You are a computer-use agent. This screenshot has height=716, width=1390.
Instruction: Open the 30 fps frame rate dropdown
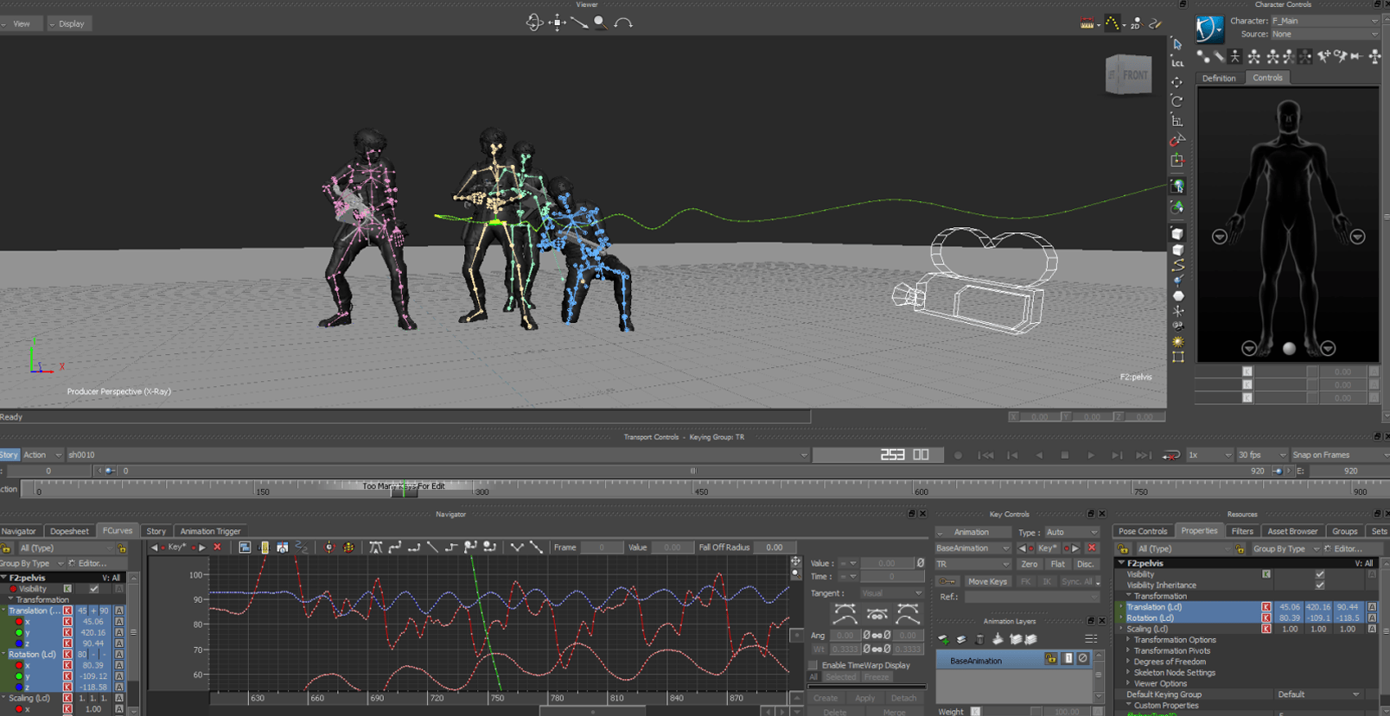click(1261, 455)
